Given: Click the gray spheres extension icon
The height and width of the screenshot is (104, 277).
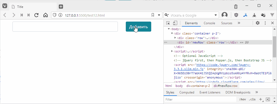Looking at the screenshot, I should 263,15.
